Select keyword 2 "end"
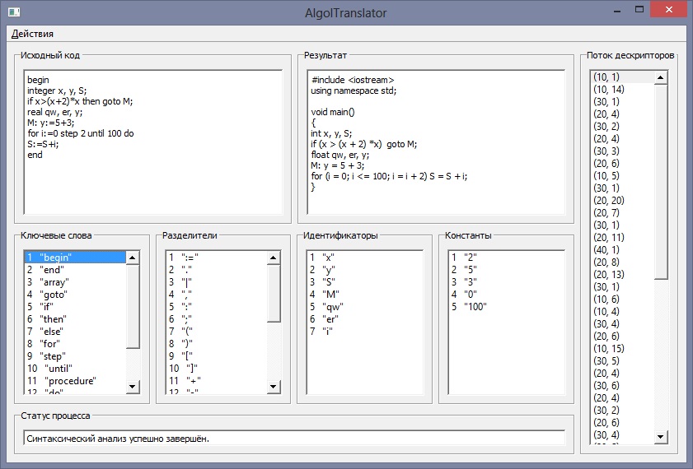 click(x=75, y=270)
